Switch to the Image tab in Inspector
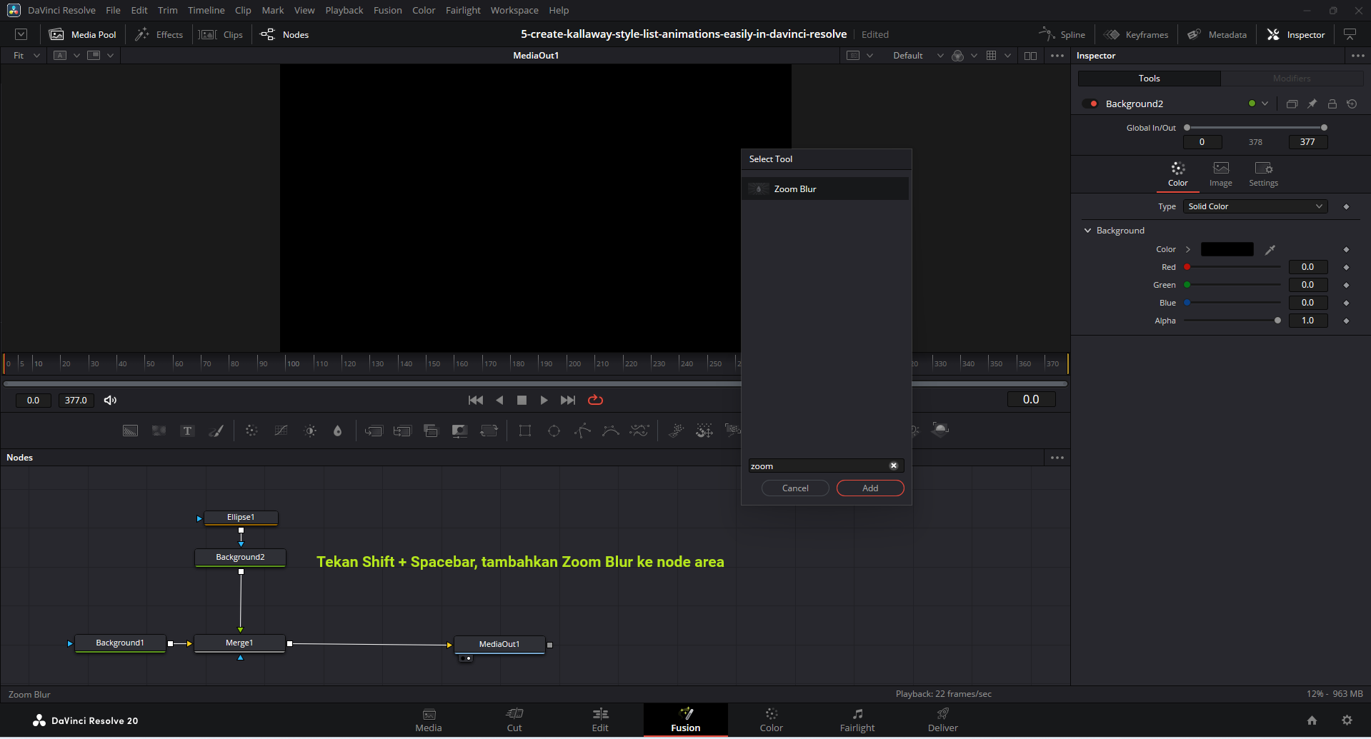Image resolution: width=1371 pixels, height=739 pixels. pyautogui.click(x=1220, y=174)
